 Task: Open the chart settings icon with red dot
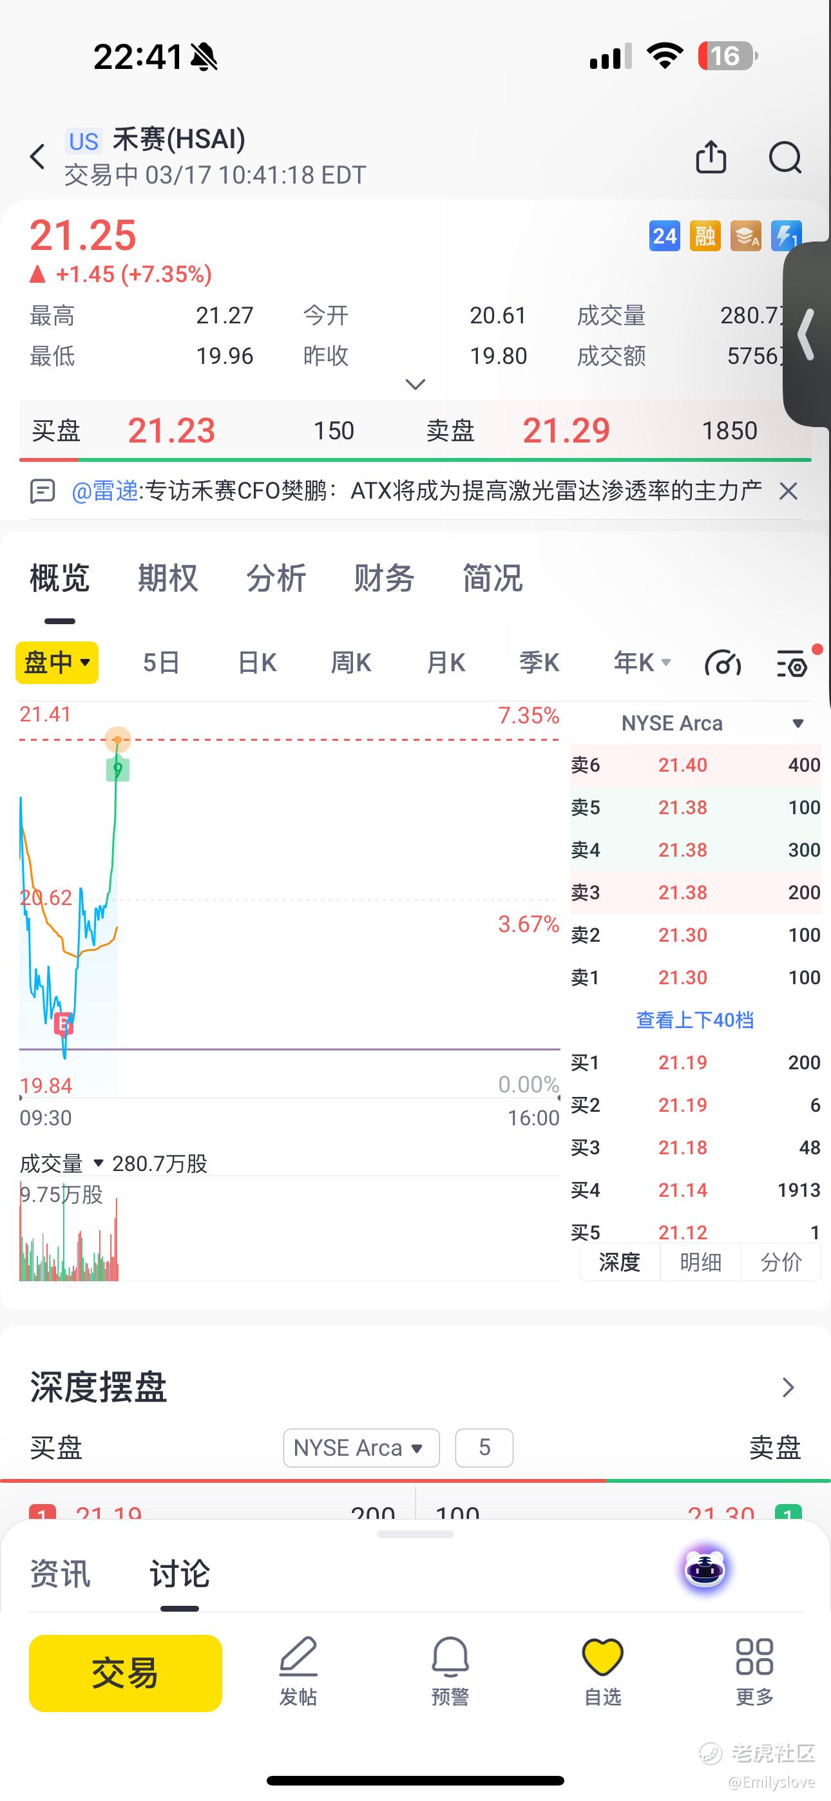(793, 663)
